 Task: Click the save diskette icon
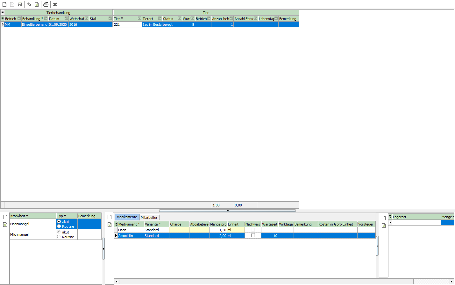pyautogui.click(x=20, y=4)
